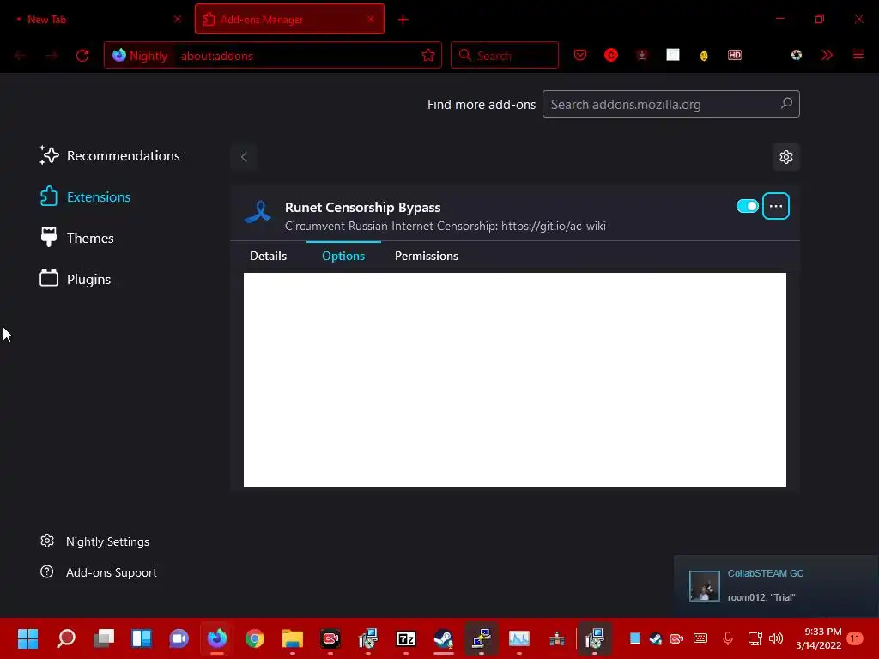Save to Pocket via toolbar icon

tap(580, 55)
